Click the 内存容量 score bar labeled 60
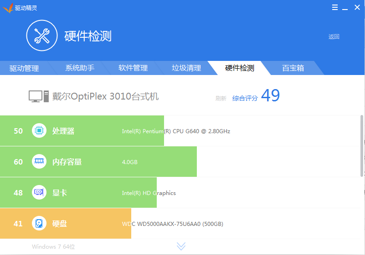365x255 pixels. 98,161
